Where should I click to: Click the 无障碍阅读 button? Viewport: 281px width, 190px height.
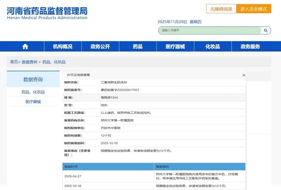click(221, 9)
